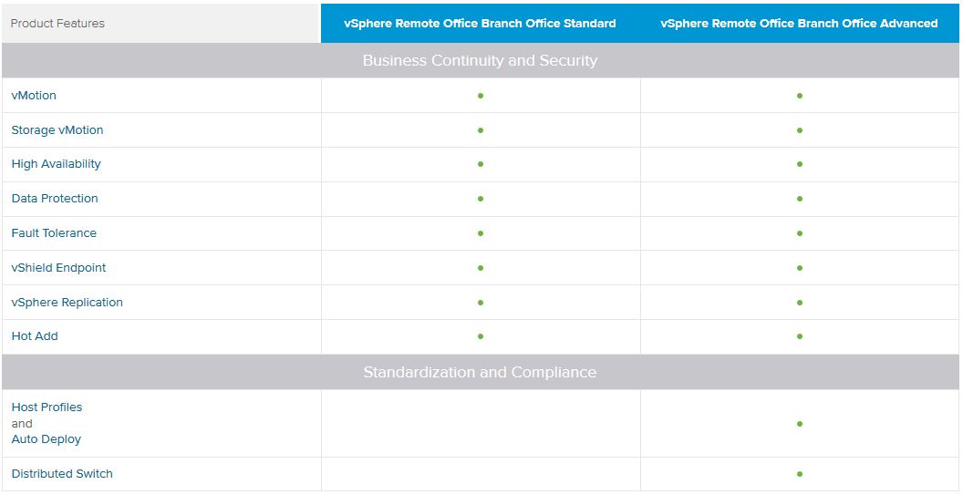Click the Standard column dot for Data Protection
The height and width of the screenshot is (495, 963).
pyautogui.click(x=481, y=199)
